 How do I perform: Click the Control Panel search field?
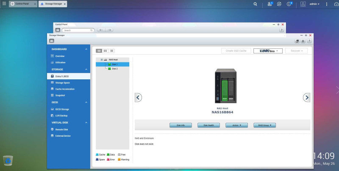tap(78, 30)
